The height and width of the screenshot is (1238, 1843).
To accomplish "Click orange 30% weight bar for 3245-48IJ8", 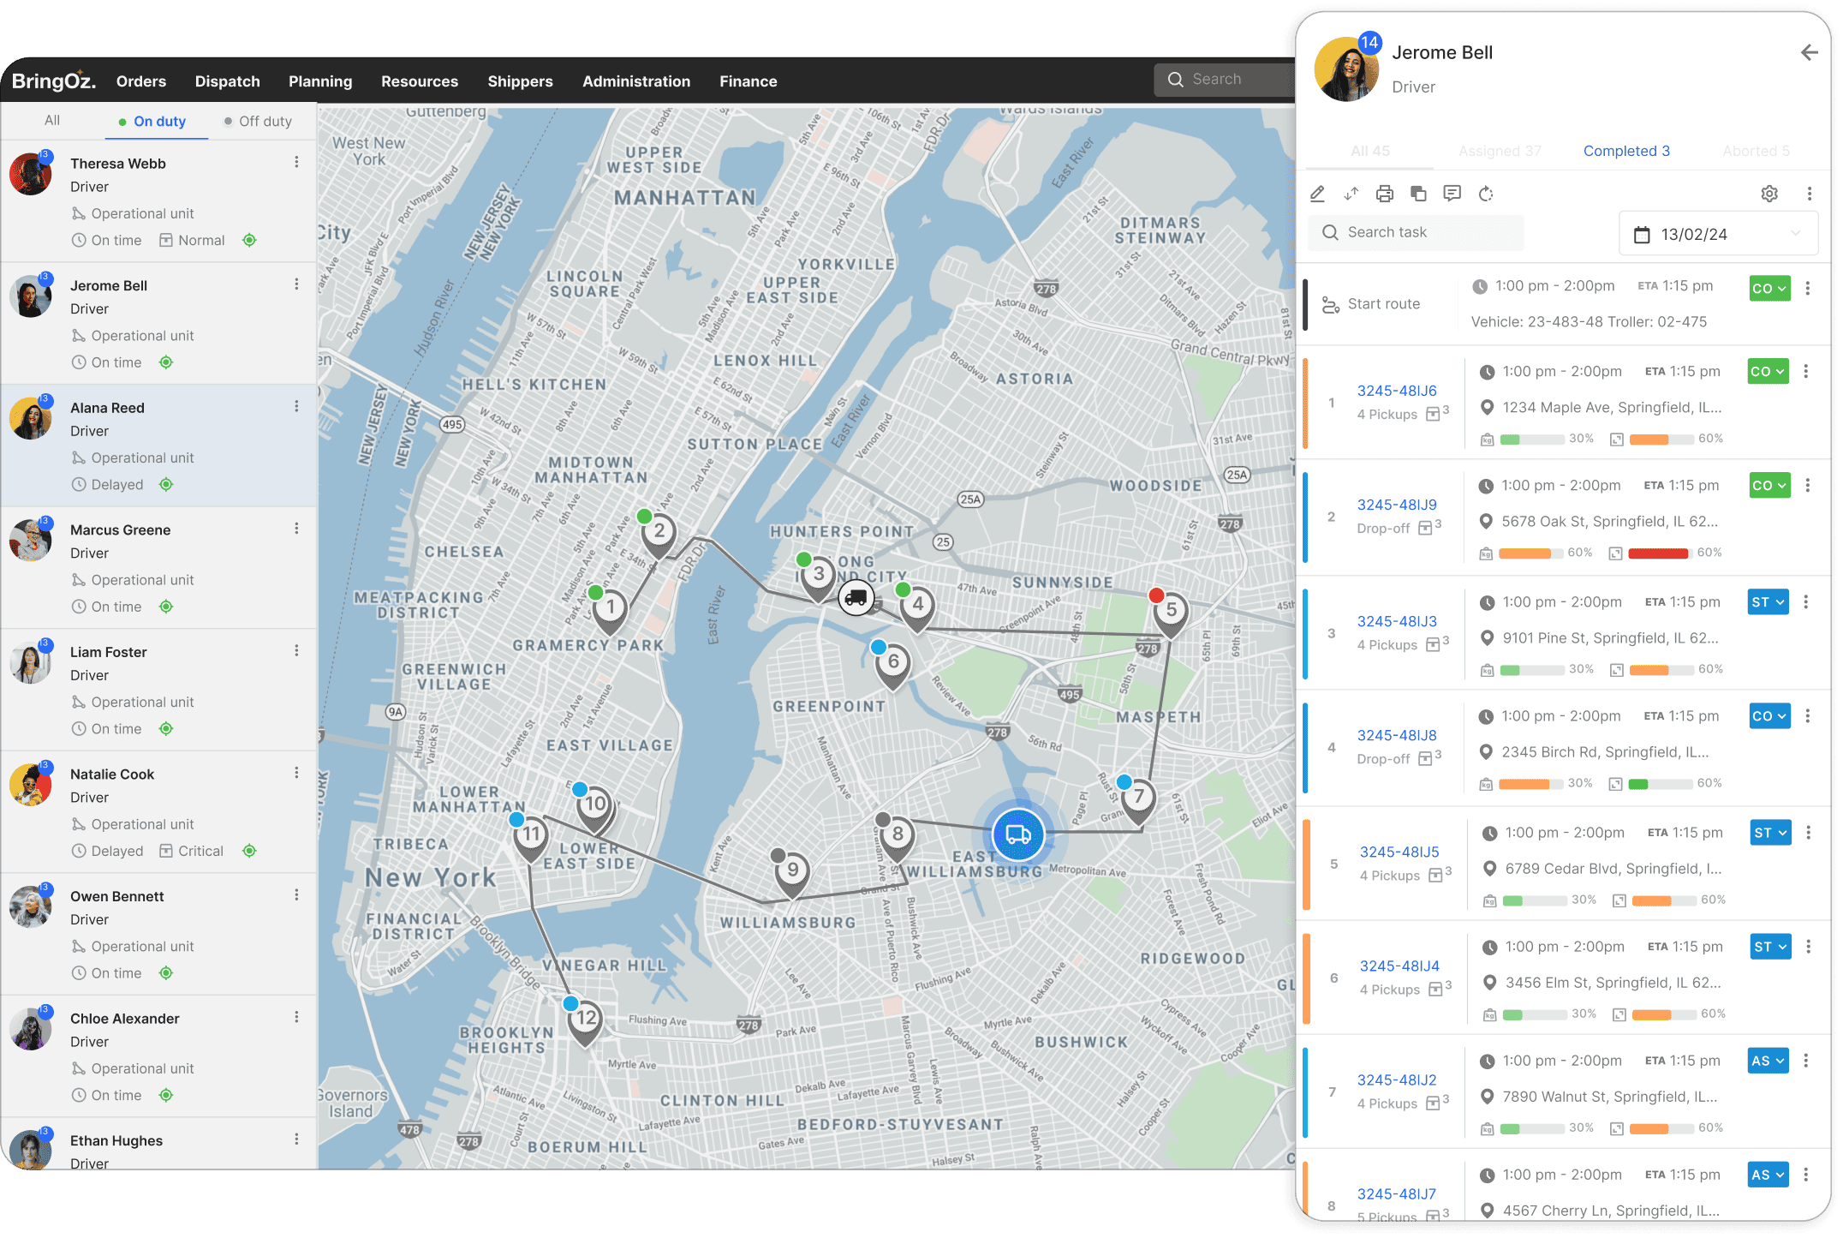I will (1530, 783).
